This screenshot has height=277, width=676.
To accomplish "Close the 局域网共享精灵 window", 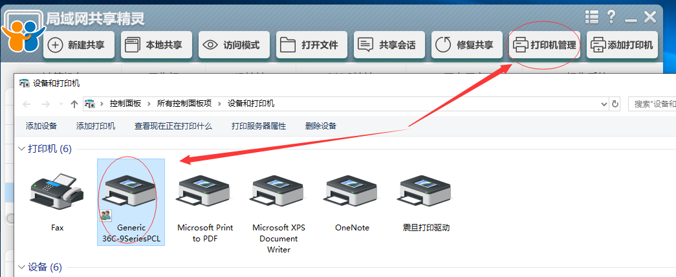I will 649,17.
